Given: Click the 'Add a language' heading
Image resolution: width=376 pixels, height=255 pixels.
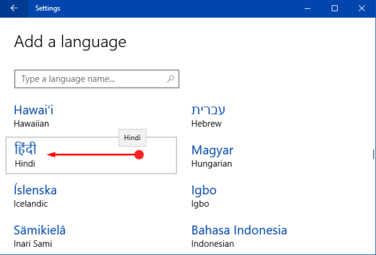Looking at the screenshot, I should pyautogui.click(x=70, y=42).
